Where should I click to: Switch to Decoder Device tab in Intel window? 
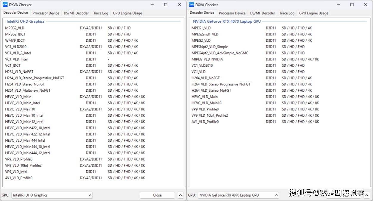16,13
